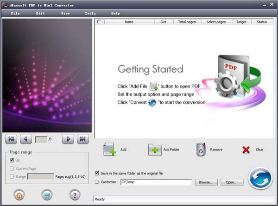
Task: Go to the previous page of the preview
Action: 26,139
